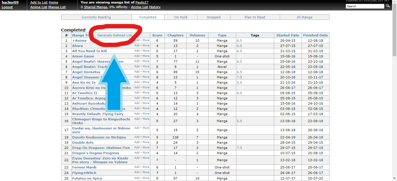This screenshot has height=181, width=397.
Task: Open Chimoguri Ringo to Kingyobachi Otoko
Action: [x=101, y=121]
